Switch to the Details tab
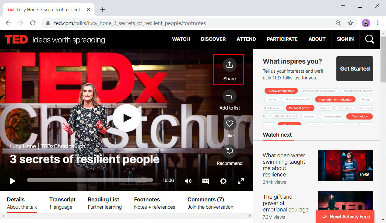Viewport: 386px width, 223px height. [22, 203]
